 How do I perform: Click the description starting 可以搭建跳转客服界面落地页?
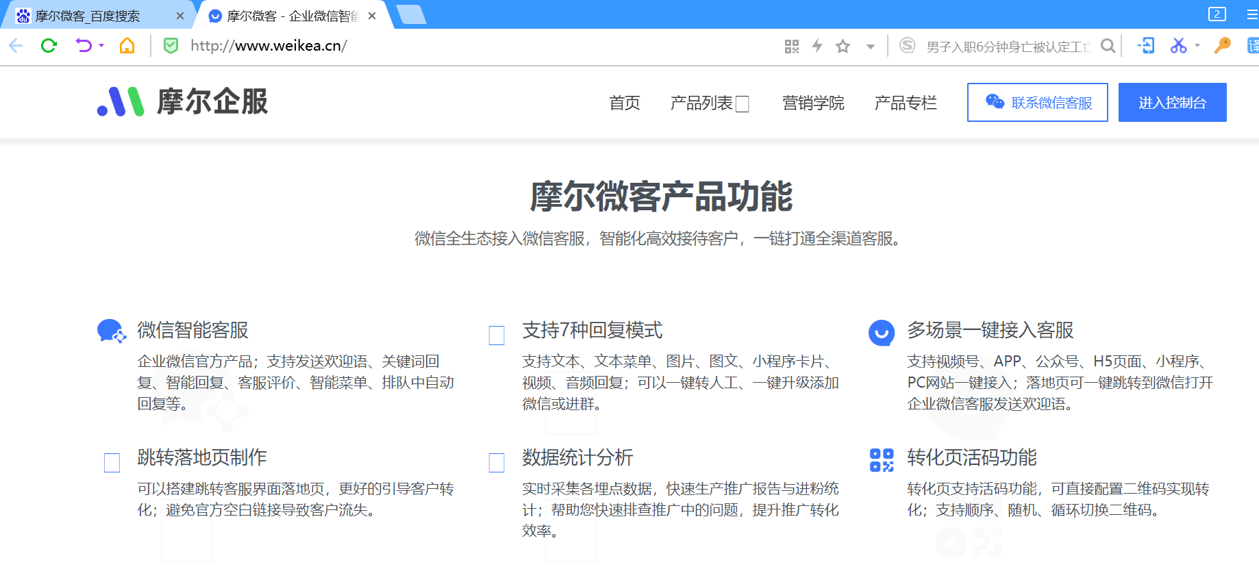coord(296,499)
